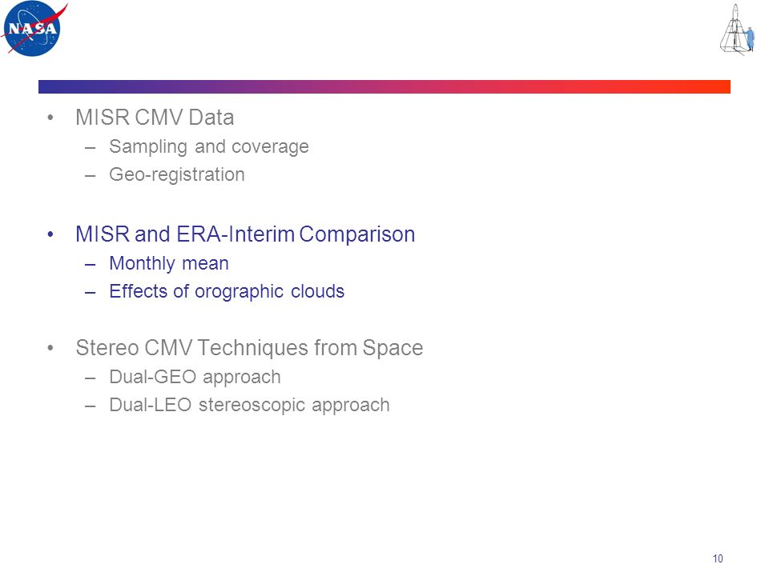
Task: Click the purple-to-red gradient title bar
Action: click(x=384, y=86)
